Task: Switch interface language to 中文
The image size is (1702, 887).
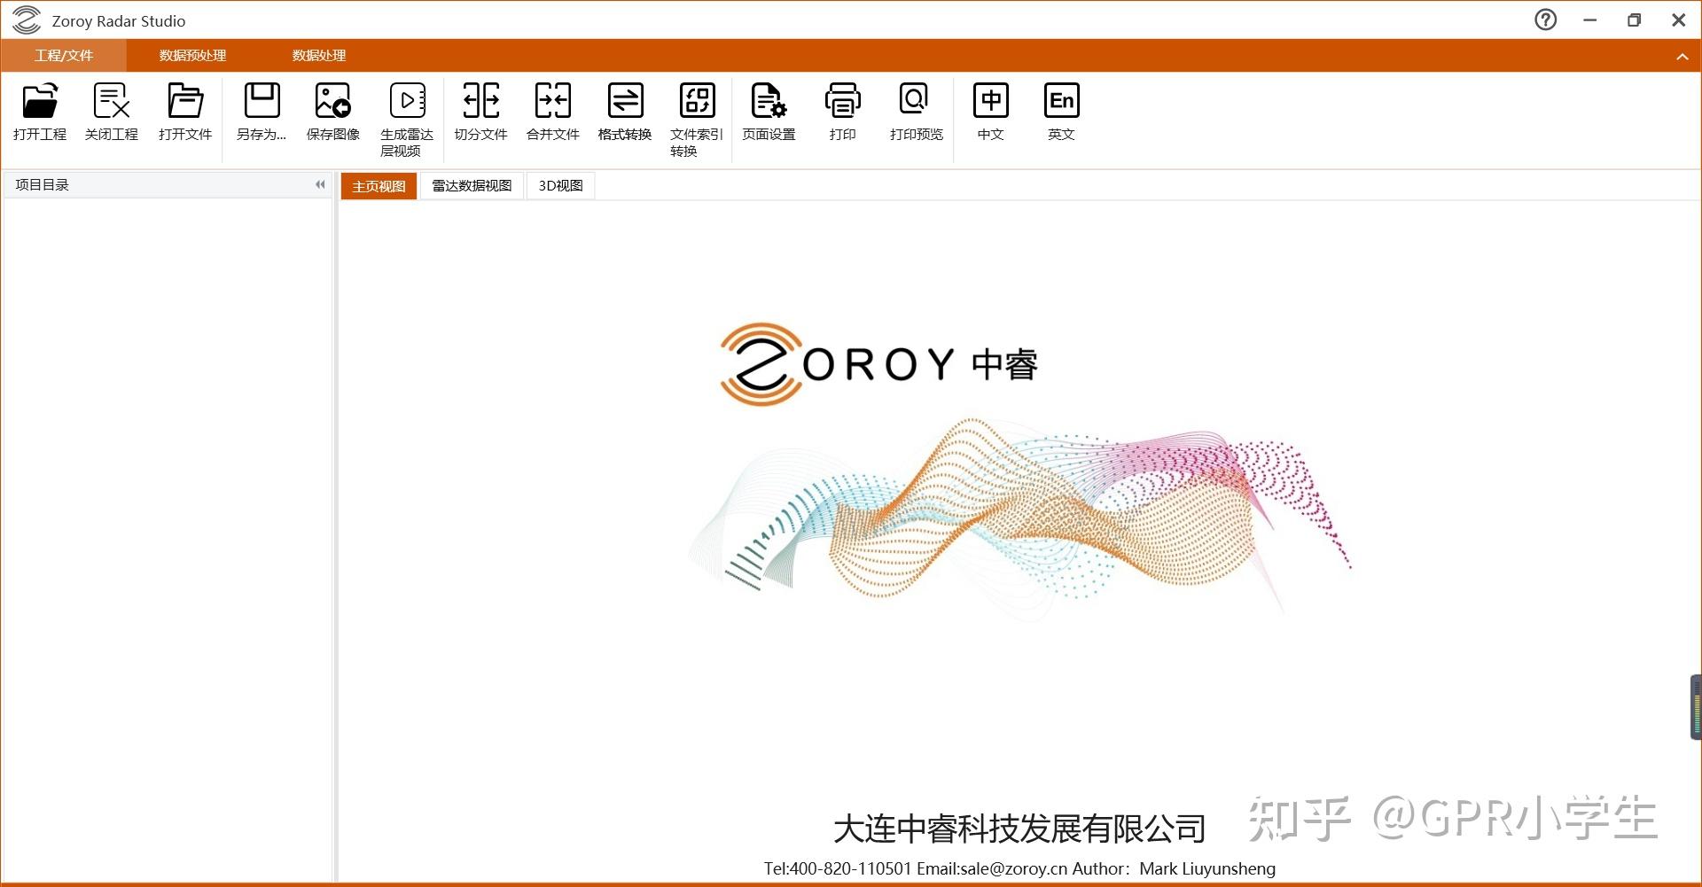Action: [990, 112]
